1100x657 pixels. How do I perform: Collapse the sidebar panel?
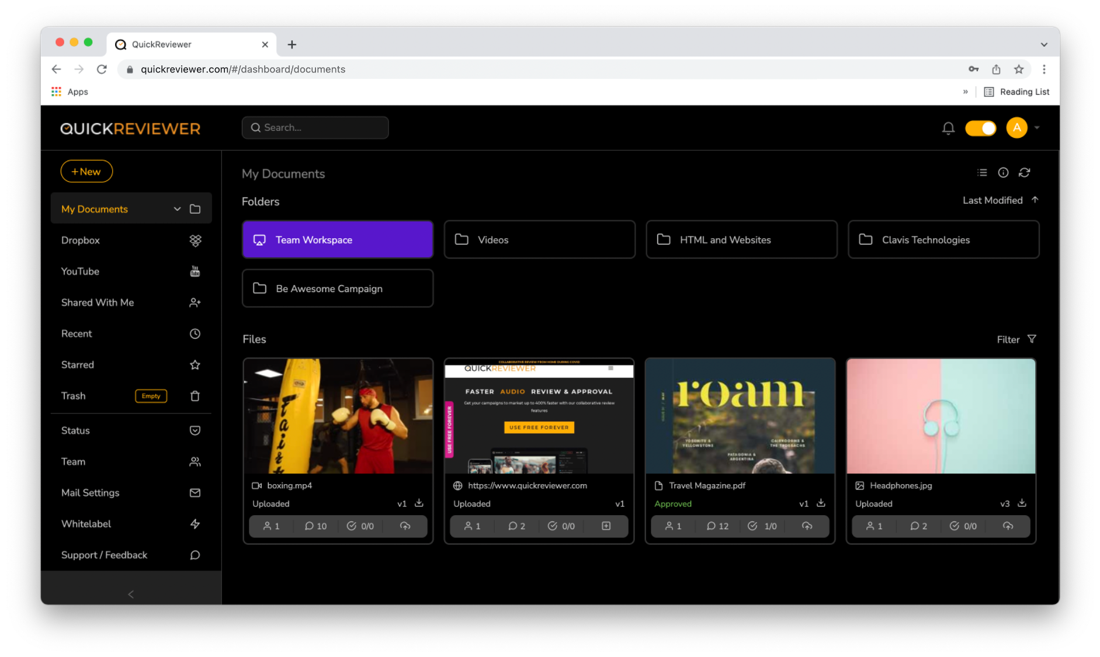pyautogui.click(x=131, y=594)
